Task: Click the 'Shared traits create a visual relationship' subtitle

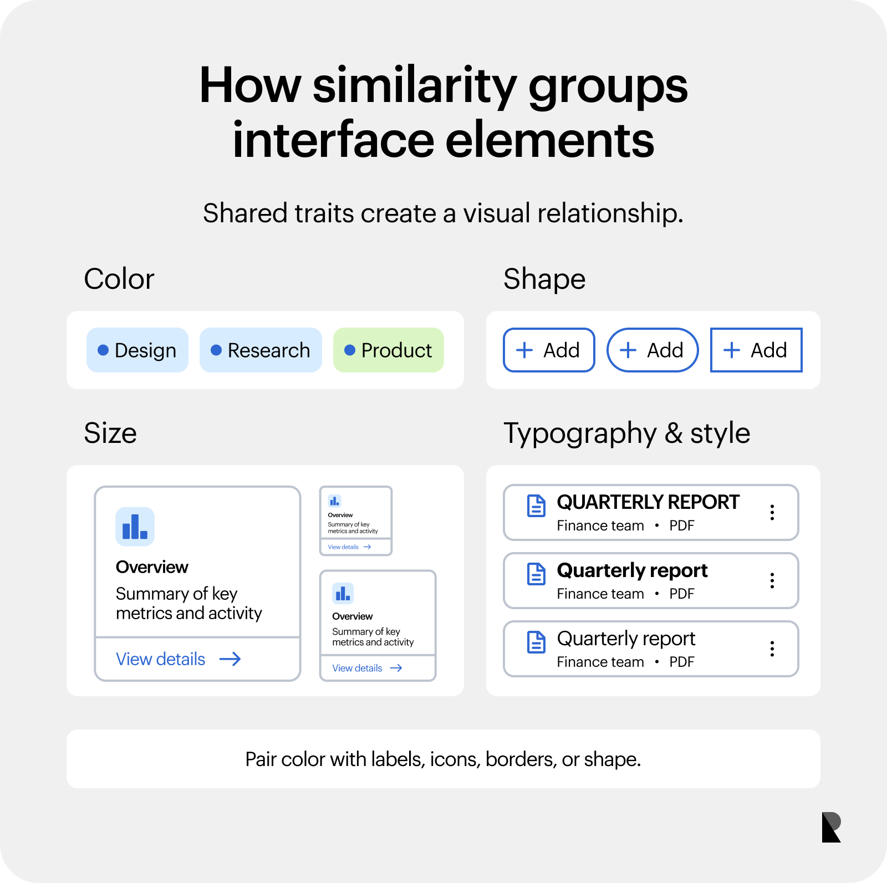Action: (443, 213)
